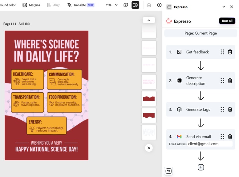
Task: Click the trash icon in top toolbar
Action: click(x=149, y=5)
